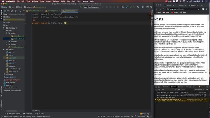Open the VCS menu

tap(79, 1)
